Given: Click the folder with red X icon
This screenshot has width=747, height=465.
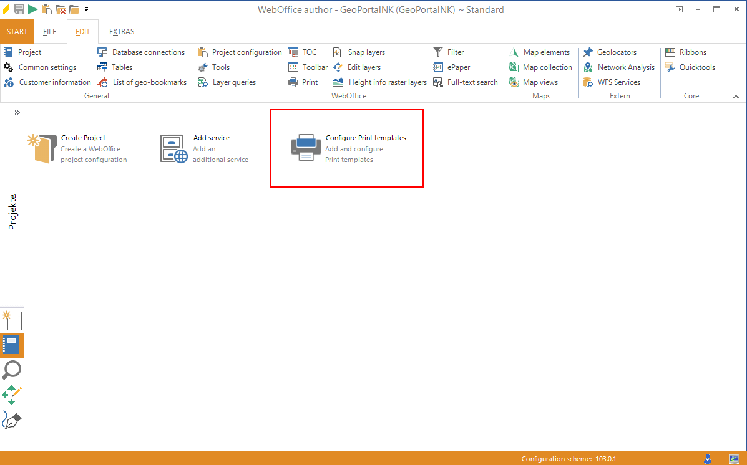Looking at the screenshot, I should pos(60,9).
